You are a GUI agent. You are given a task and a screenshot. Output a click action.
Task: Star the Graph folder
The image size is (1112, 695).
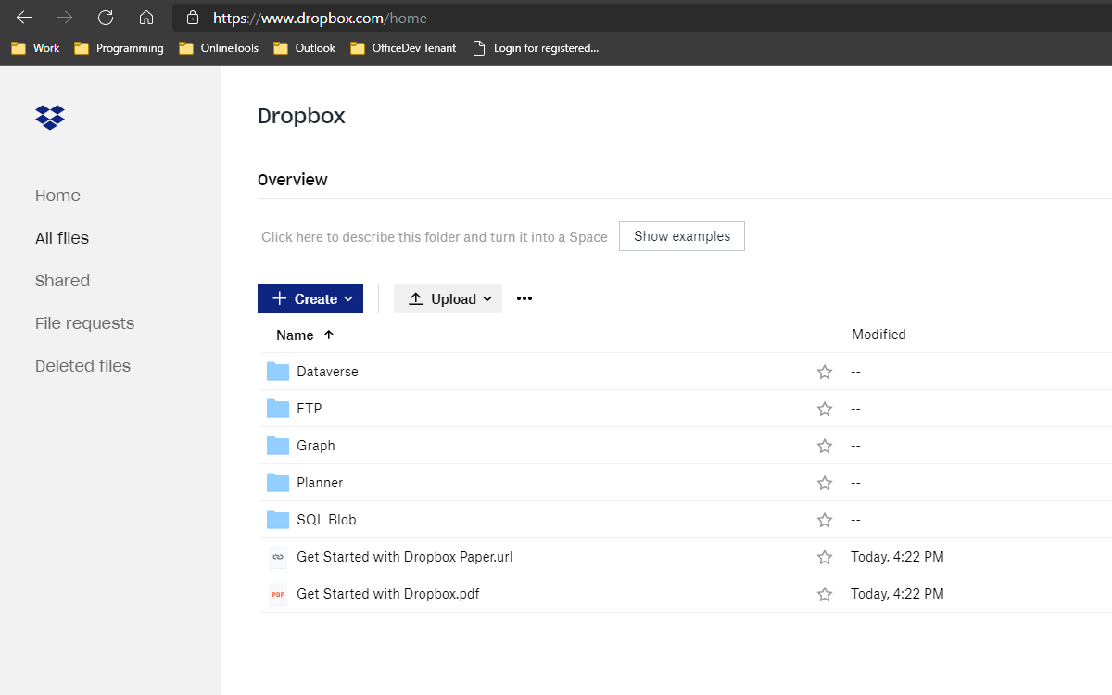click(x=825, y=446)
